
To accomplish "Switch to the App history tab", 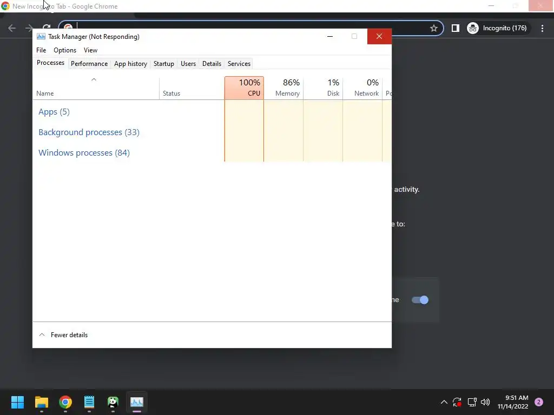I will point(130,64).
